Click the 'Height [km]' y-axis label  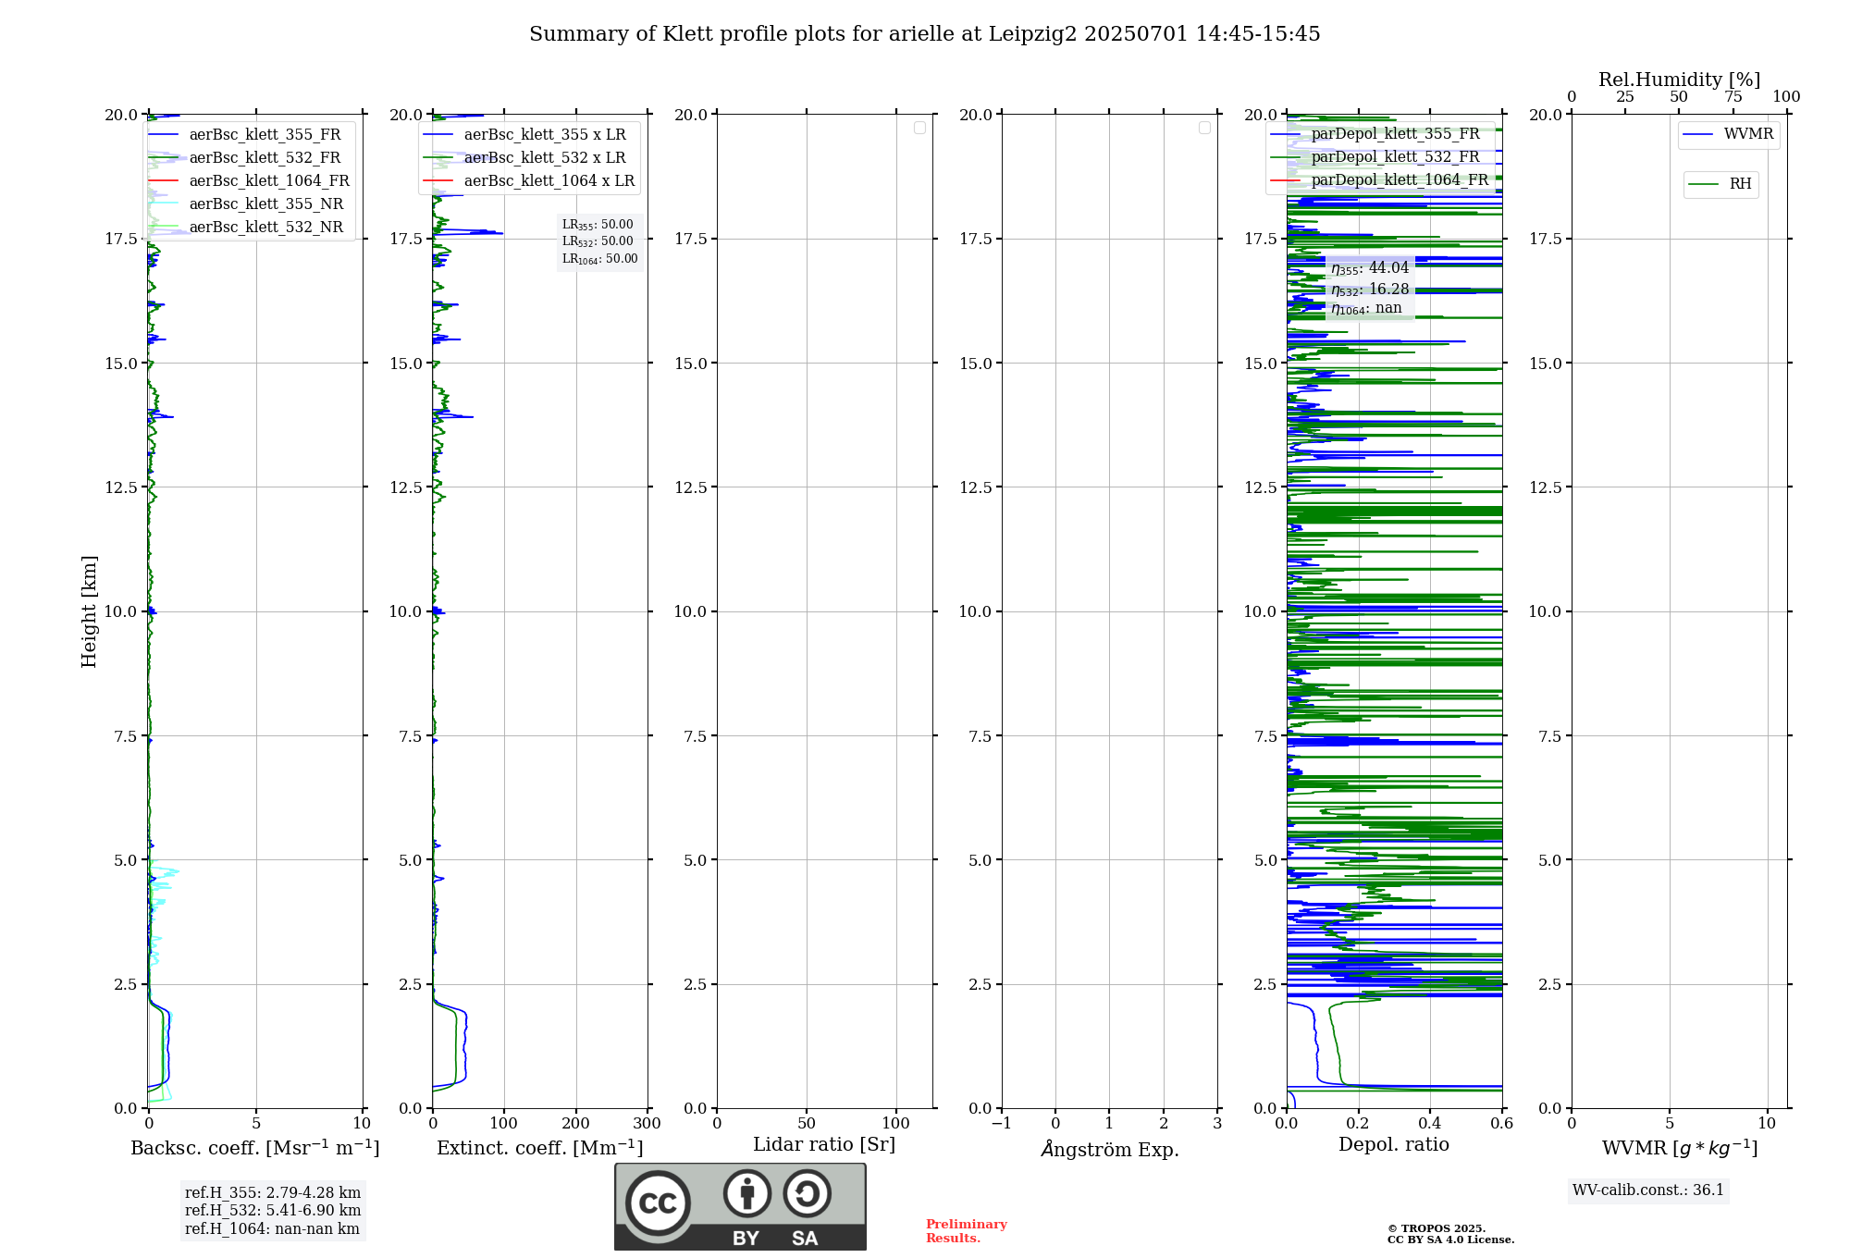(x=89, y=611)
